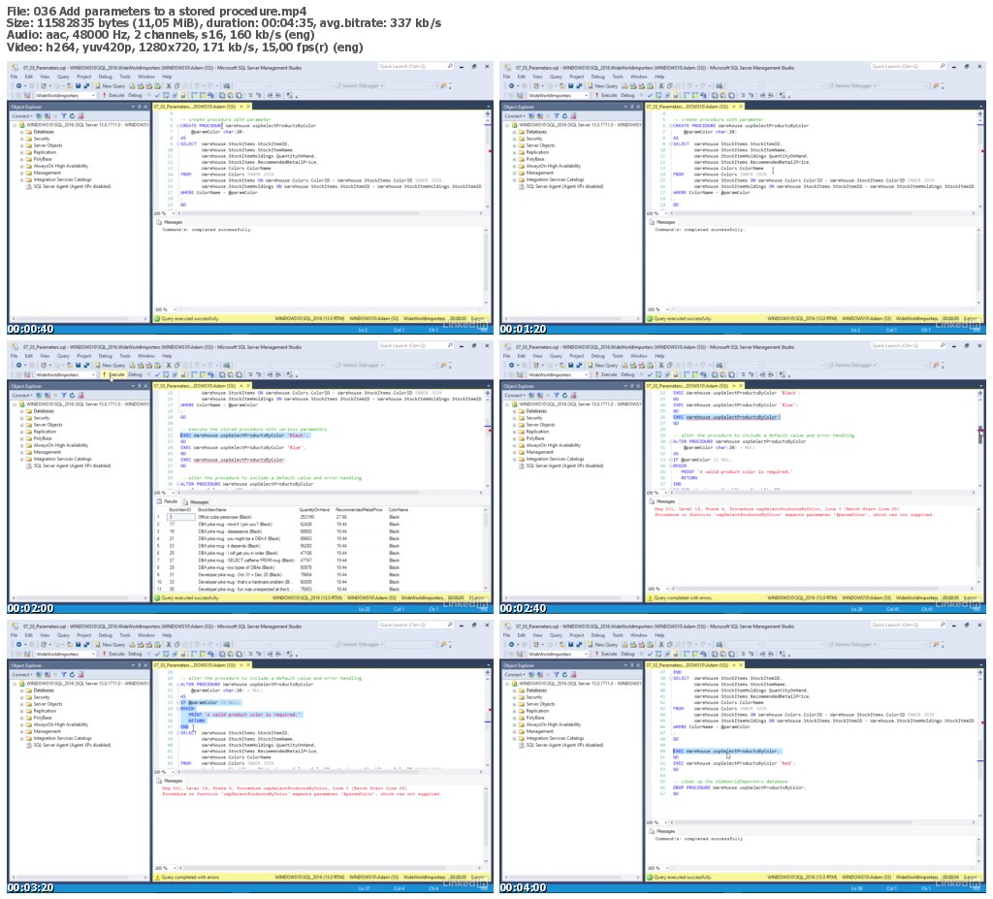The height and width of the screenshot is (899, 993).
Task: Select the Results tab in the 00:02:00 frame
Action: coord(168,501)
